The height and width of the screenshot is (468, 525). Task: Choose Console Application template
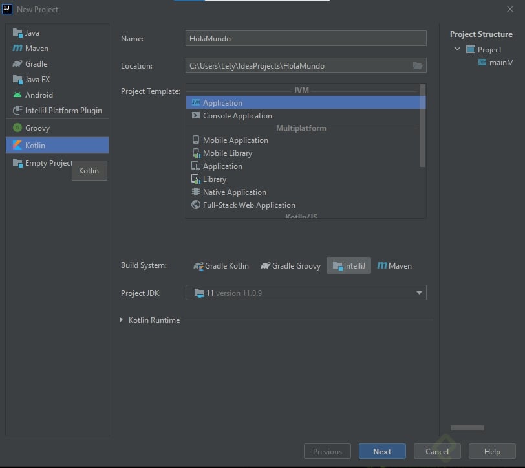303,116
